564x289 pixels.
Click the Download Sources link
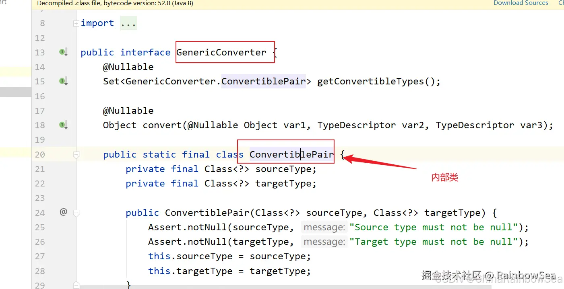[x=521, y=3]
